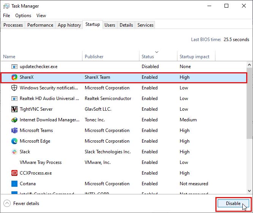Click the ShareX colorful logo icon
This screenshot has width=253, height=213.
pyautogui.click(x=14, y=77)
